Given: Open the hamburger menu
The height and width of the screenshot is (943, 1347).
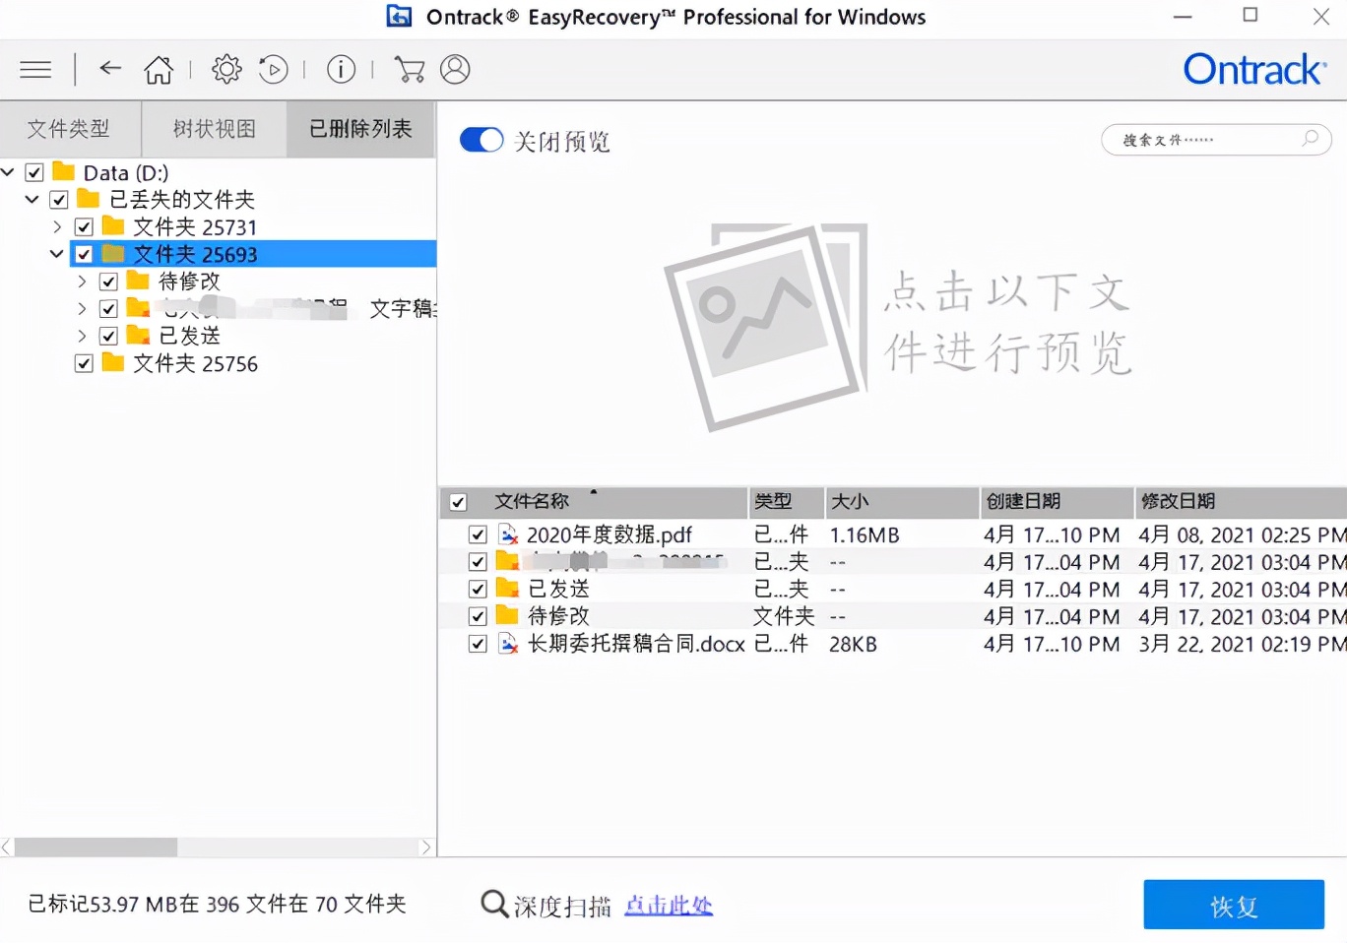Looking at the screenshot, I should [x=35, y=69].
